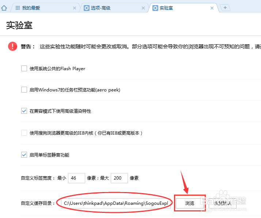The height and width of the screenshot is (218, 261).
Task: Click the 实验室 page heading
Action: tap(19, 25)
